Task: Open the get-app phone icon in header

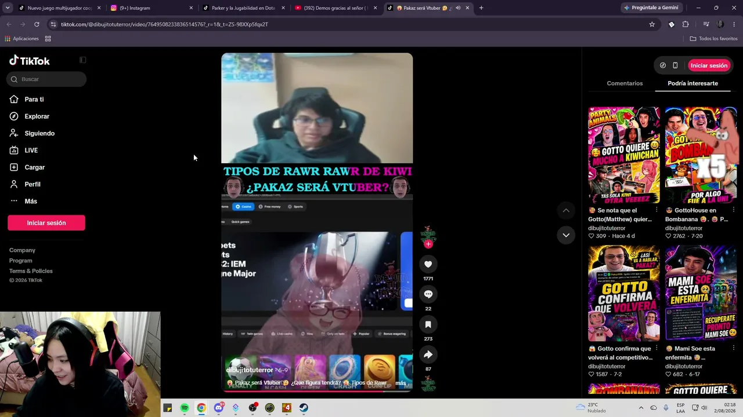Action: [675, 65]
